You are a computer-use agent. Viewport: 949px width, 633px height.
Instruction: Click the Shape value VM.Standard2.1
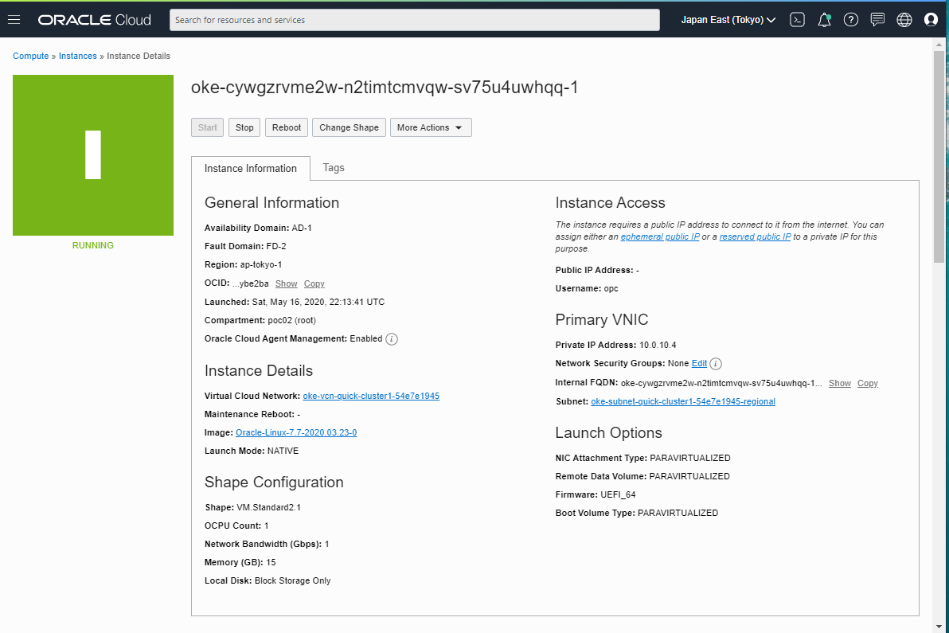click(268, 508)
